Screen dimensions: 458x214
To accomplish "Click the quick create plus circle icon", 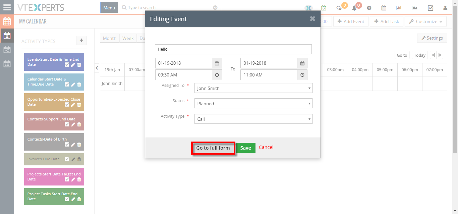I will 369,8.
